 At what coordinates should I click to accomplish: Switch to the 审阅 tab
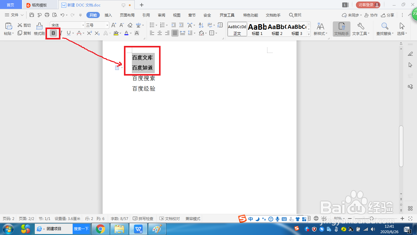tap(161, 15)
